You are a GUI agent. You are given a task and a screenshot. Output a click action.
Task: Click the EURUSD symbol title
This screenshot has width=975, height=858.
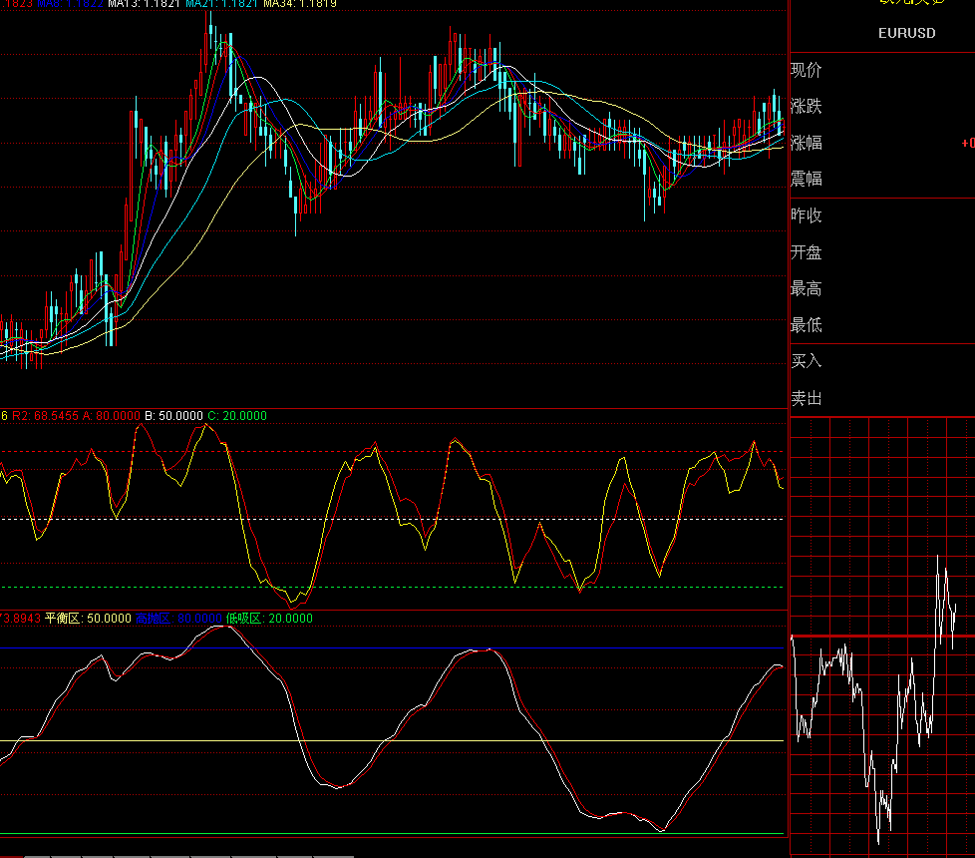[x=906, y=33]
